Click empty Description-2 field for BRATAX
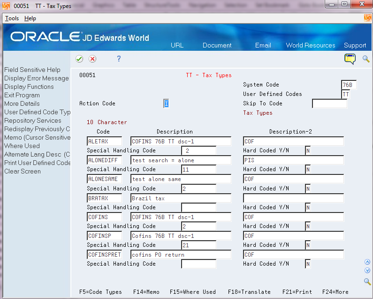Image resolution: width=373 pixels, height=299 pixels. (293, 198)
